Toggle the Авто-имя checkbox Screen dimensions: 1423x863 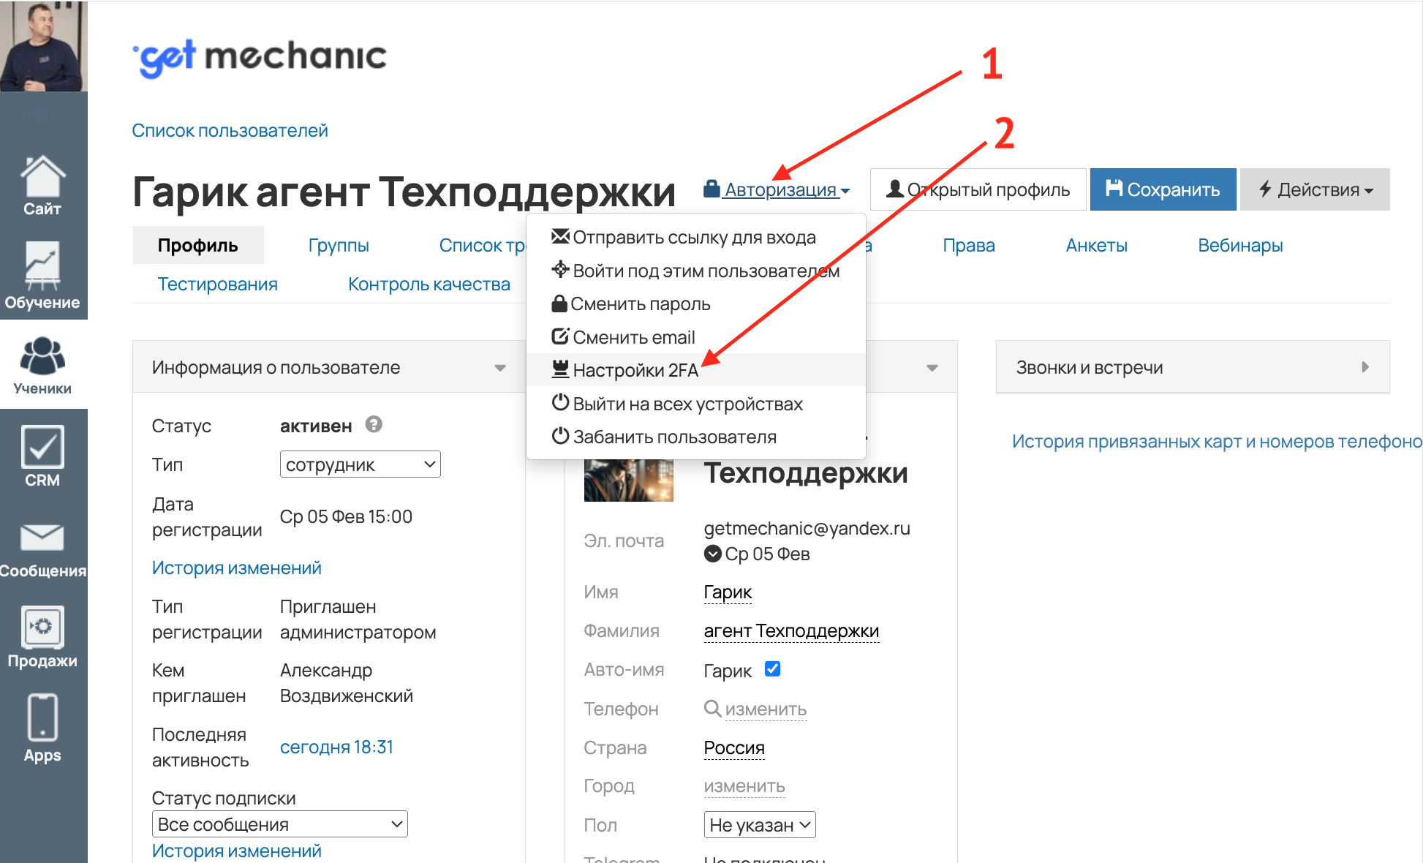pos(772,669)
